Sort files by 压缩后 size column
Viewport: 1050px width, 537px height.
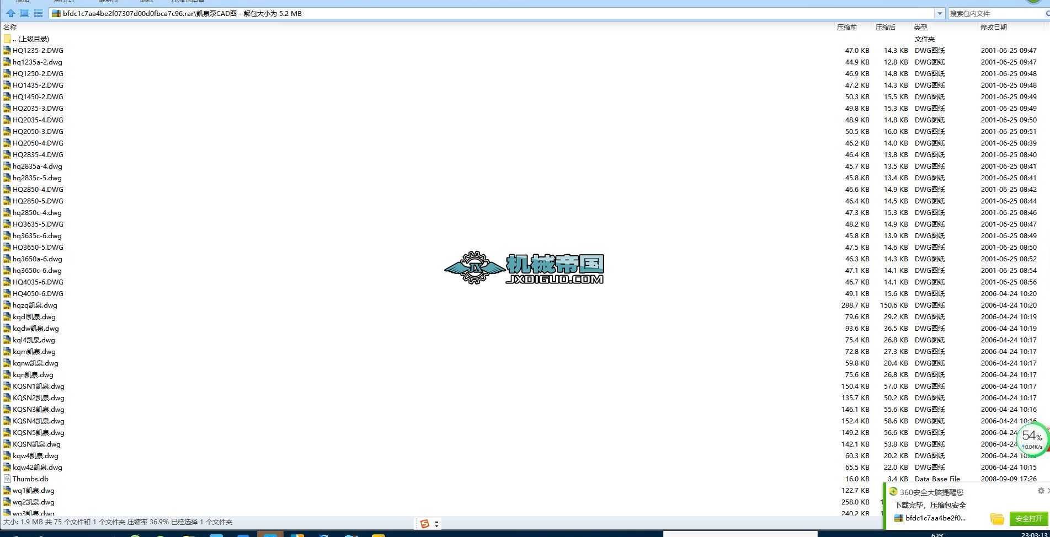(x=885, y=27)
